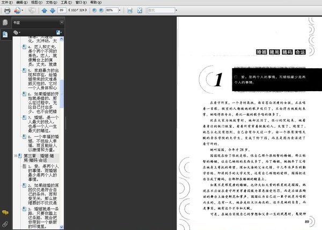Click bookmark icon beside item 6
The width and height of the screenshot is (322, 230).
tap(24, 94)
